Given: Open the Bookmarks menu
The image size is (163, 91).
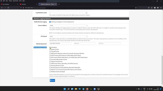Looking at the screenshot, I should pyautogui.click(x=16, y=1).
